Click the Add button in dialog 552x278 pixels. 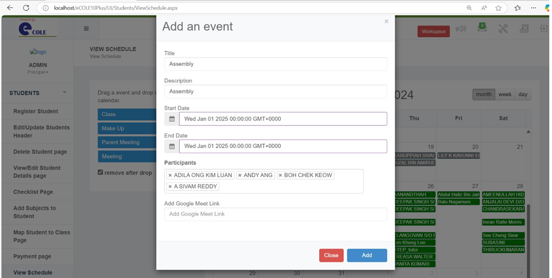[x=367, y=255]
